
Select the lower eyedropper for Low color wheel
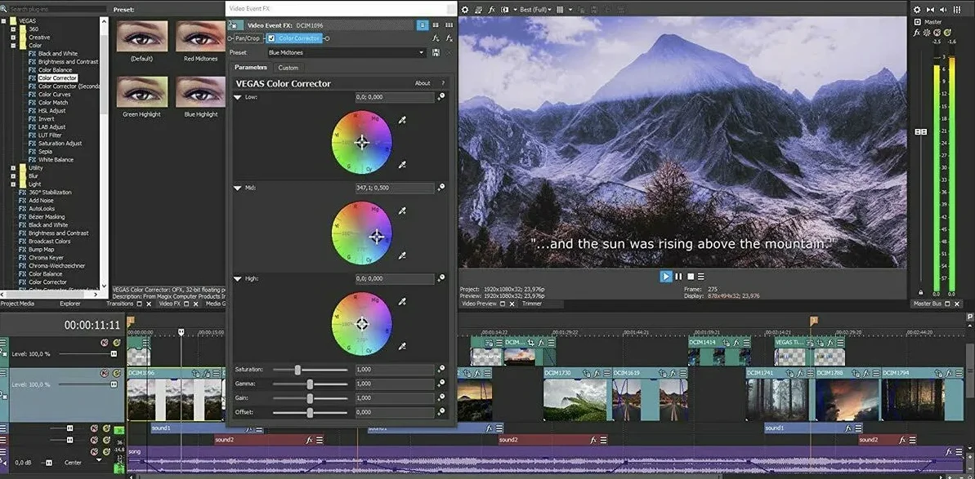[x=402, y=164]
